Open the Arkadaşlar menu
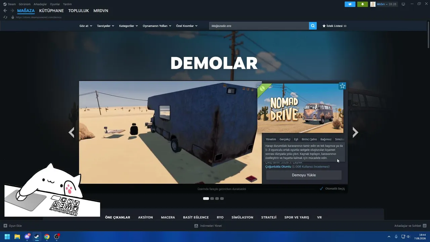This screenshot has height=242, width=430. pos(40,4)
